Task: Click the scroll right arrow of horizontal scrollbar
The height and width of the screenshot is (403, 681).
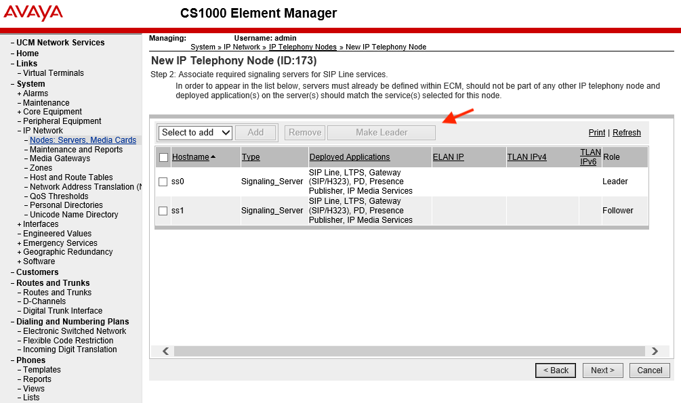Action: pyautogui.click(x=655, y=351)
